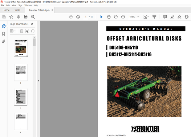Click the fit page display icon

[145, 17]
